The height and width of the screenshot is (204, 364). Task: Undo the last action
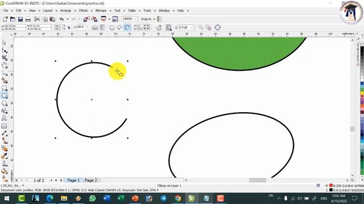click(62, 19)
